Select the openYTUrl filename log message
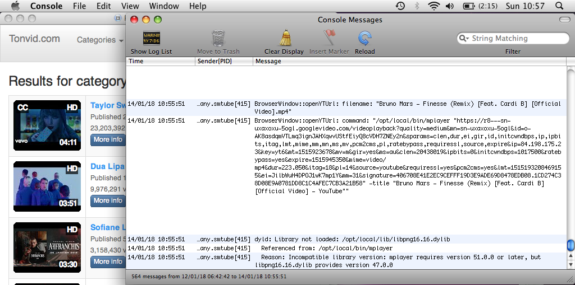The width and height of the screenshot is (575, 285). tap(346, 108)
